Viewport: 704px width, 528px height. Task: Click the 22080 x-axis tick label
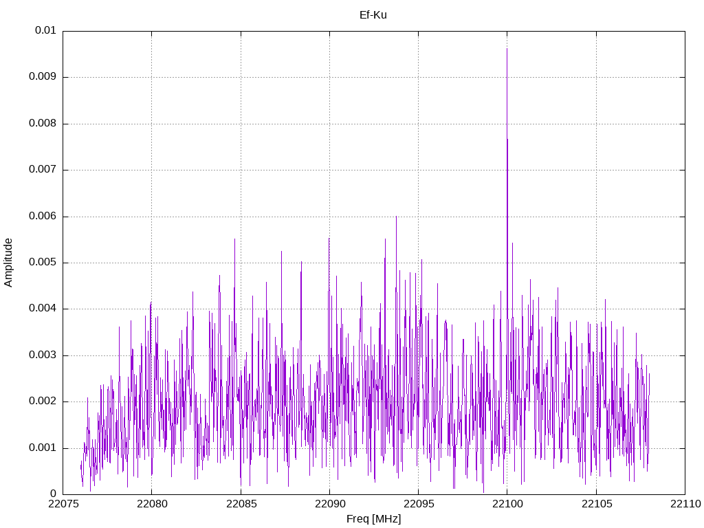tap(152, 504)
